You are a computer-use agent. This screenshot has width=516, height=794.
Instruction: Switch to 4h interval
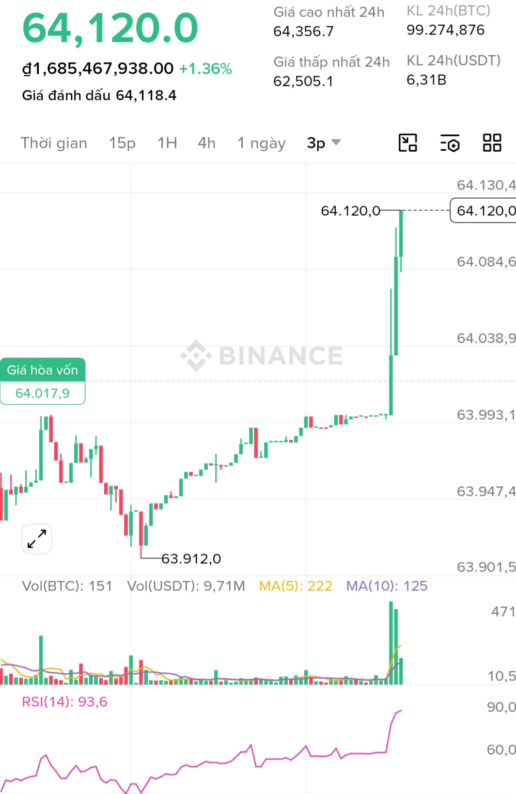(206, 143)
